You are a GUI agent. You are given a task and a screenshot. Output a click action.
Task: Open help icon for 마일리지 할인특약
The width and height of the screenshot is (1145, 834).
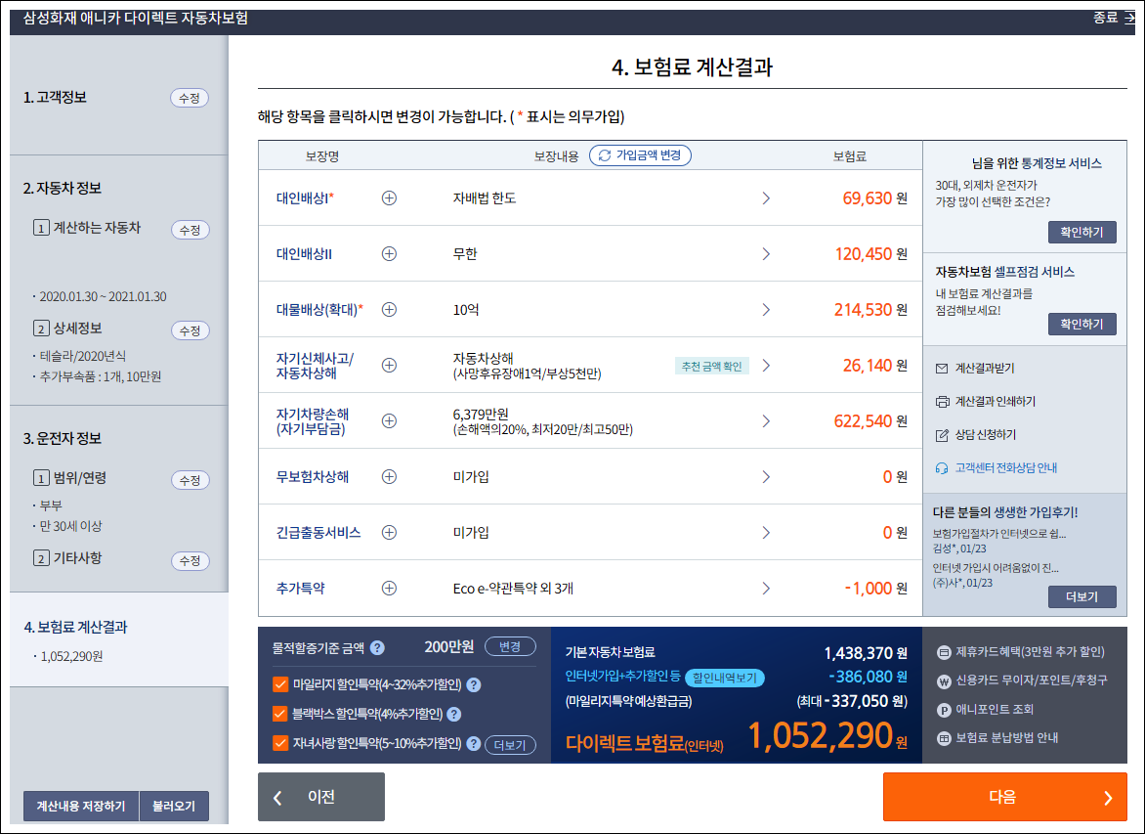point(473,684)
